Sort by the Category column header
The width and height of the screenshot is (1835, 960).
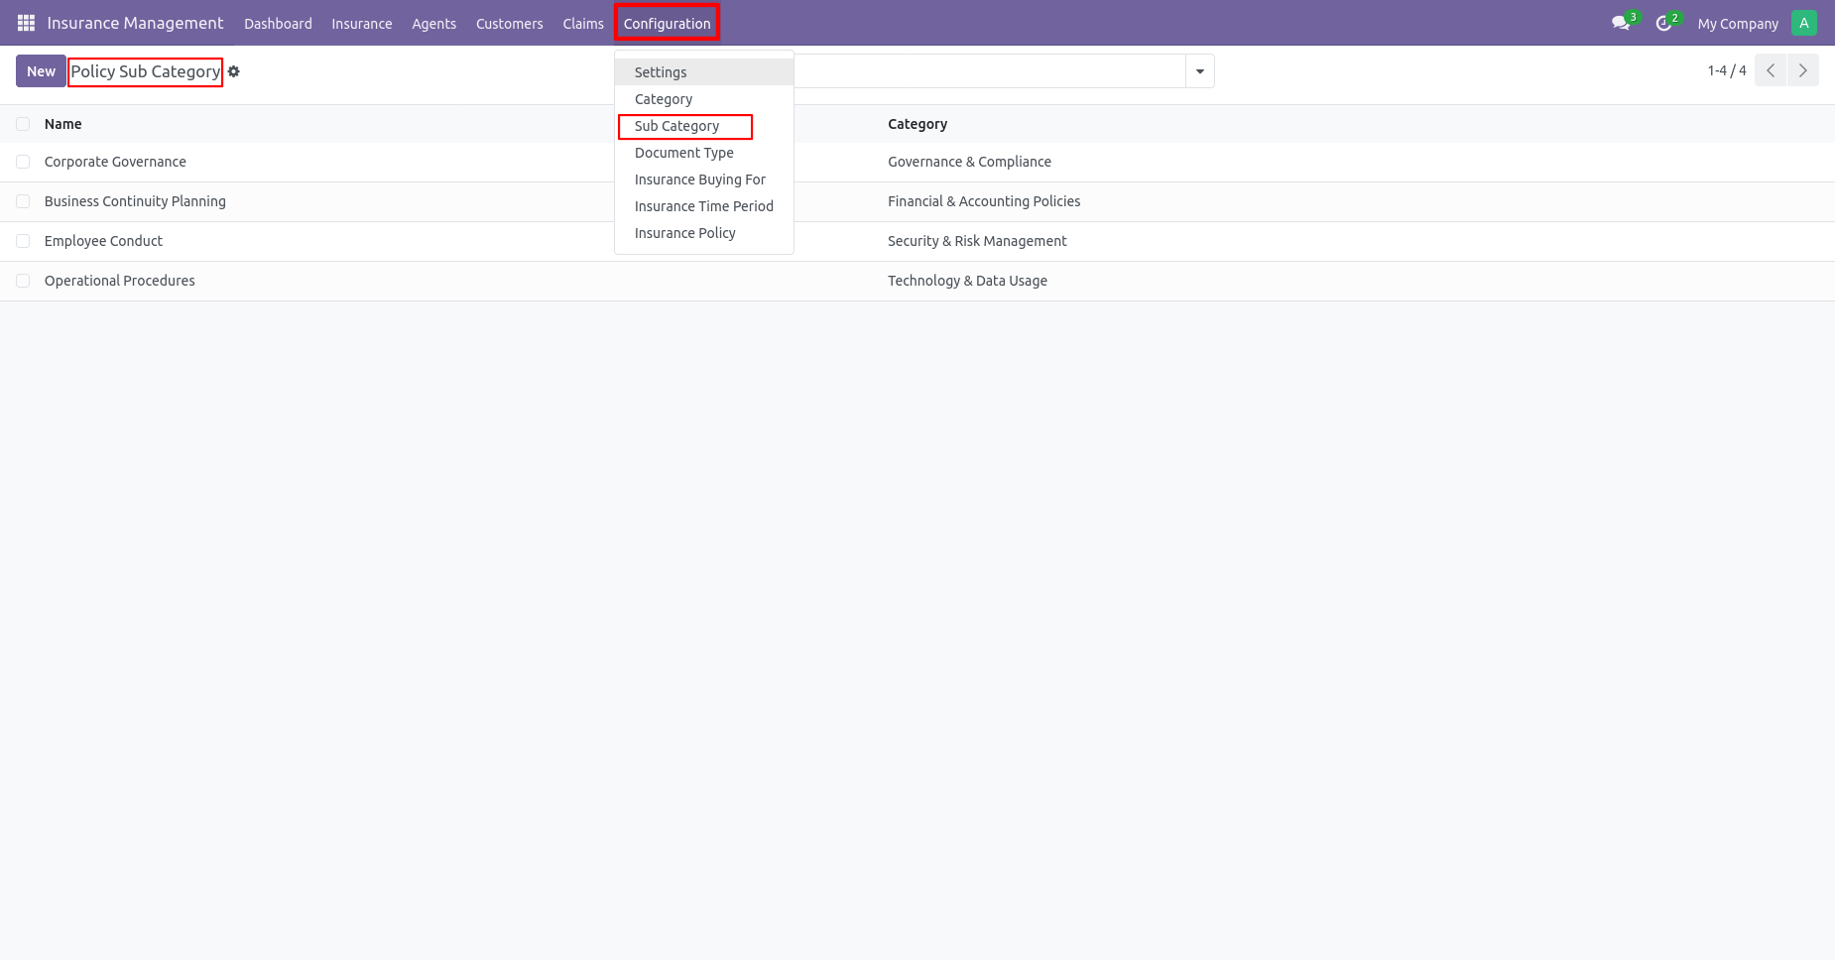pos(917,124)
